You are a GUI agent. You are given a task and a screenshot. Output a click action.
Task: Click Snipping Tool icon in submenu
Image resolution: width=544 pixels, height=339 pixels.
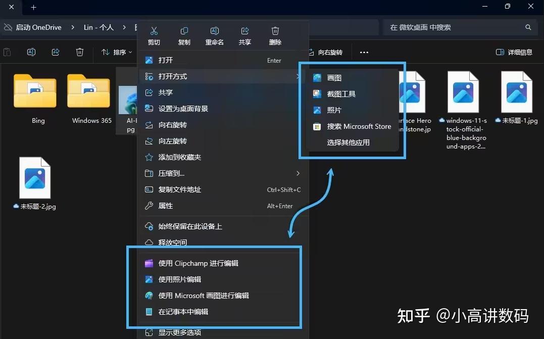(x=317, y=93)
